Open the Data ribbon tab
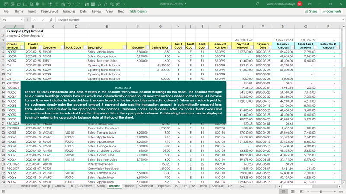Viewport: 346px width, 194px height. 83,11
